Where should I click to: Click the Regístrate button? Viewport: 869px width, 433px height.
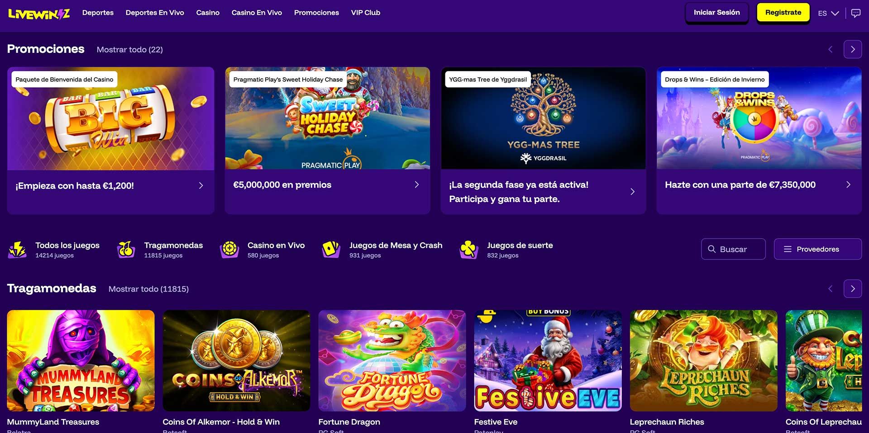pos(783,13)
